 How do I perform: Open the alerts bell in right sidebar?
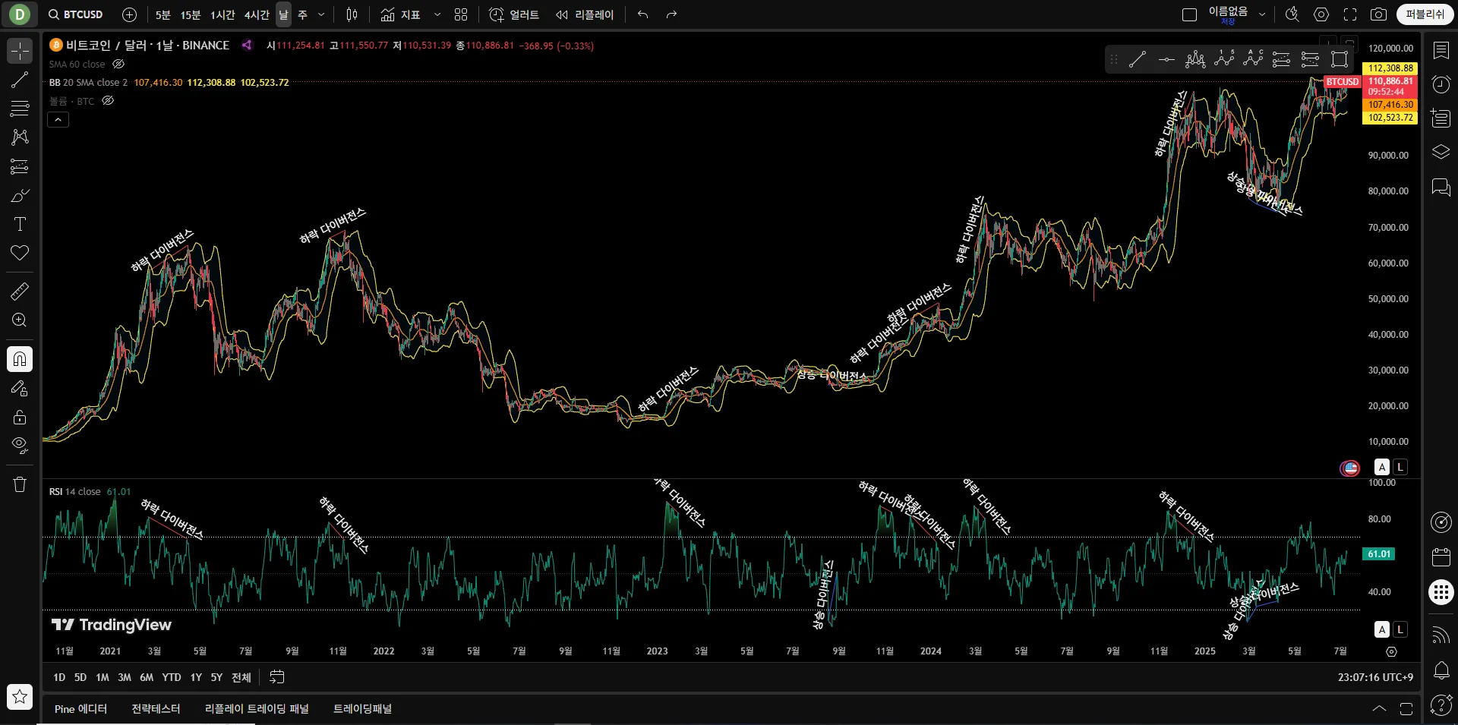click(x=1441, y=670)
